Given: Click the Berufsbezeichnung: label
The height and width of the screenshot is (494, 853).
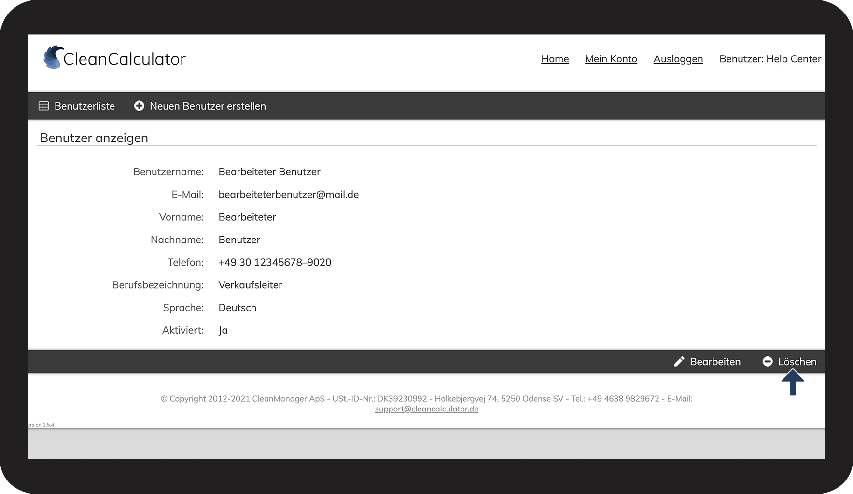Looking at the screenshot, I should pyautogui.click(x=158, y=285).
